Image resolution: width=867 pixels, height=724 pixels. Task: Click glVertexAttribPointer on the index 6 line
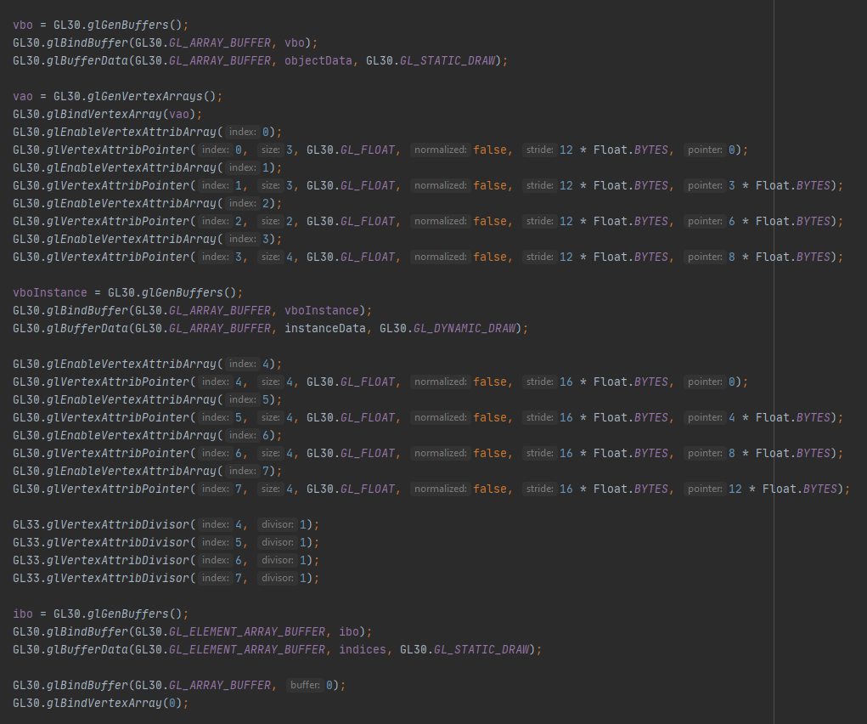[118, 453]
